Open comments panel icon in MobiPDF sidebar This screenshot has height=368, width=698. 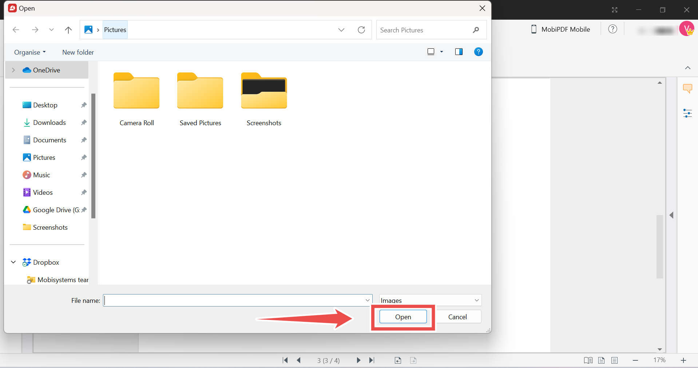(687, 88)
